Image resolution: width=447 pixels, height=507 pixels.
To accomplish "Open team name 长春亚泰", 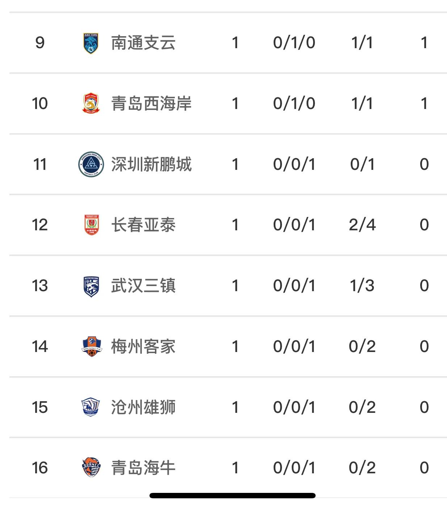I will pyautogui.click(x=143, y=225).
